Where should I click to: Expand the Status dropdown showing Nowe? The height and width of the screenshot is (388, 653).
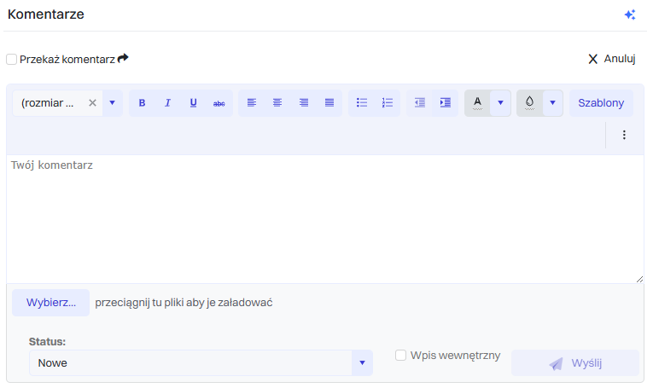[362, 363]
